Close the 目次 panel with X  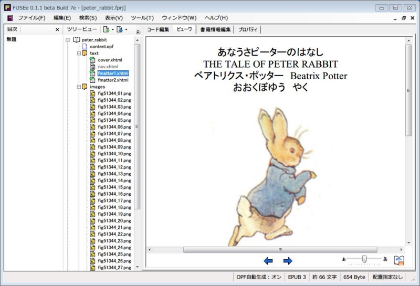click(57, 29)
